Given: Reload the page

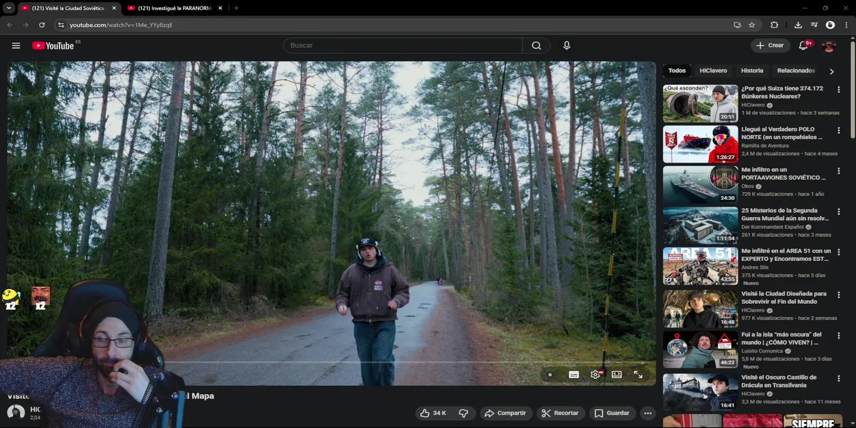Looking at the screenshot, I should tap(42, 25).
